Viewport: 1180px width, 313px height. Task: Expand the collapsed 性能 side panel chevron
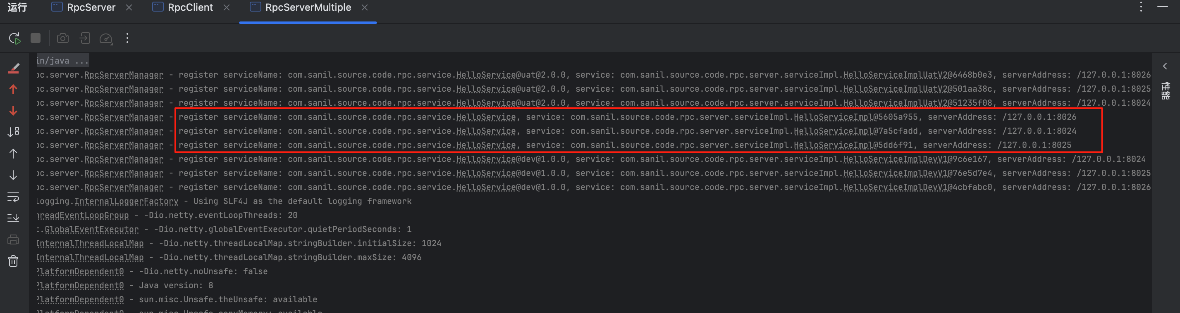pos(1165,66)
